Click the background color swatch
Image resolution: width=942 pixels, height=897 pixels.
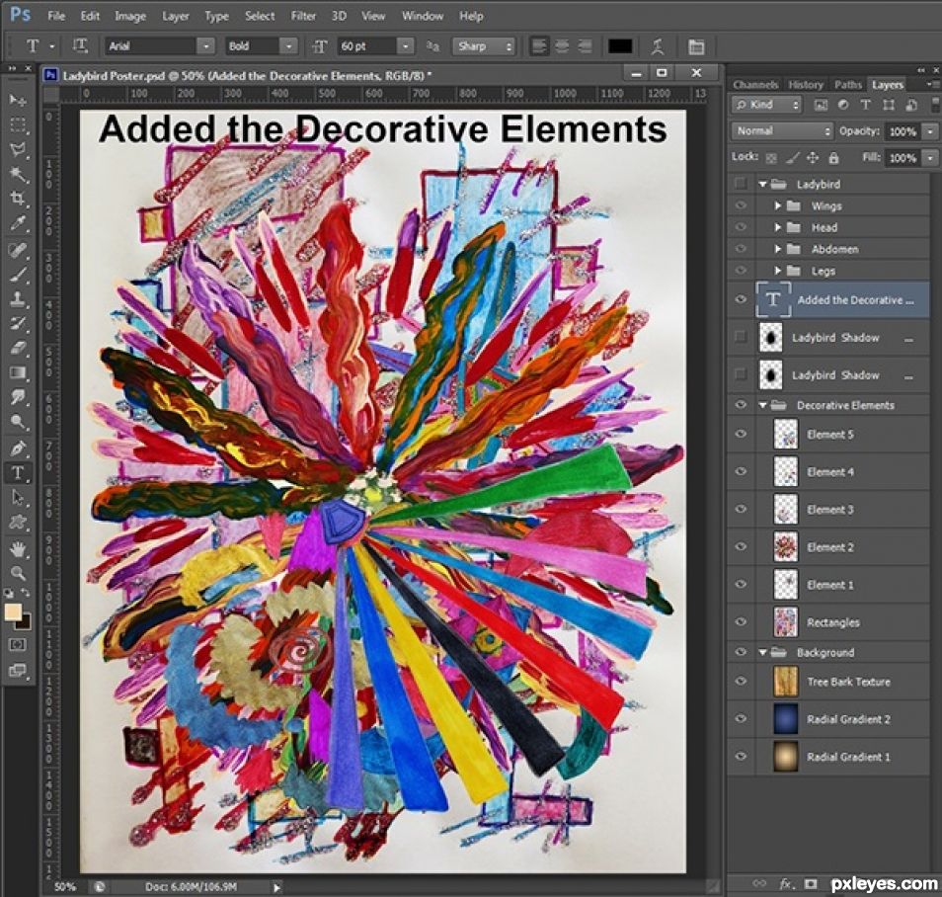tap(25, 622)
